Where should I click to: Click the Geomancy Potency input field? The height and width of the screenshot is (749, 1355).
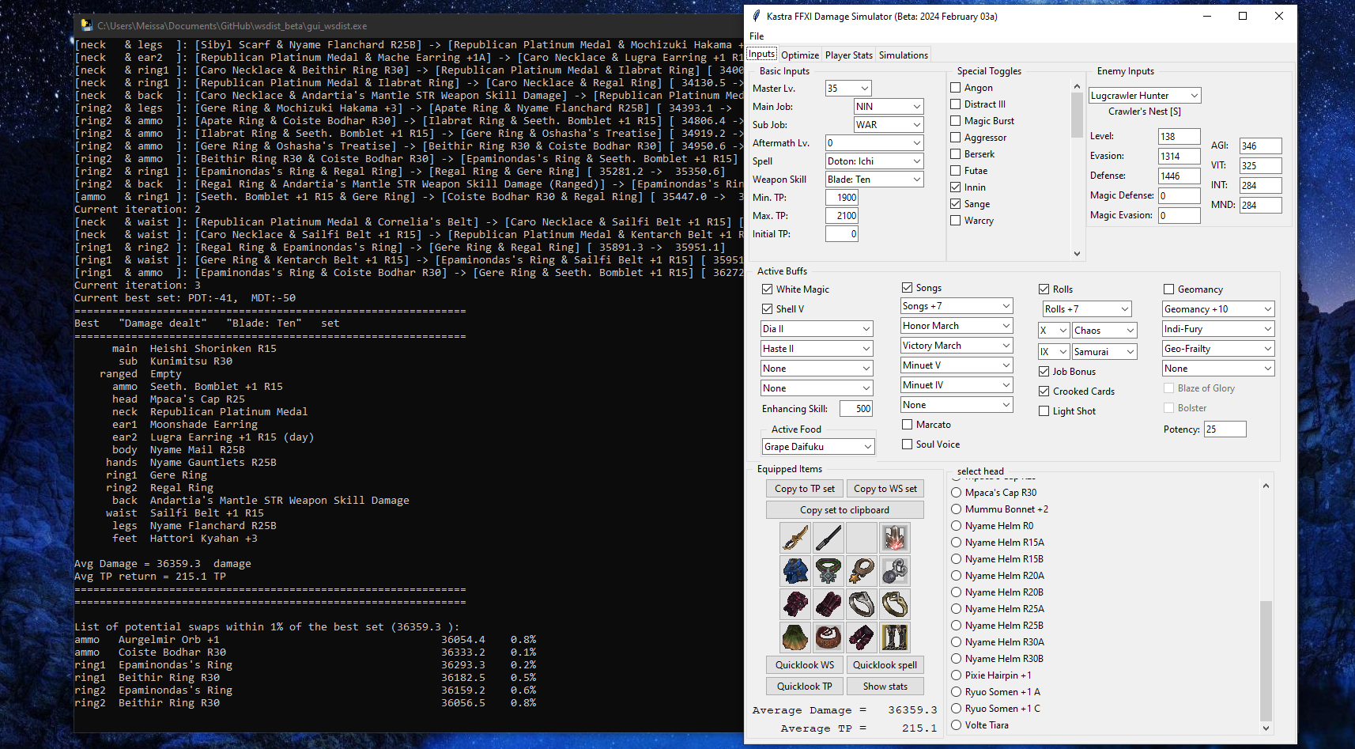1225,429
